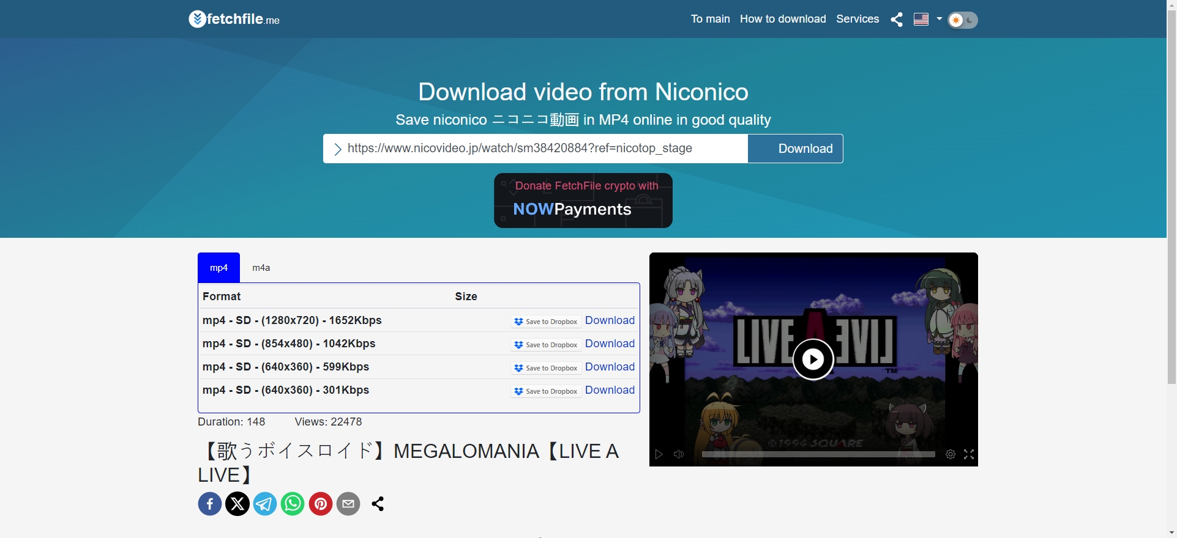Click the Size column header
Viewport: 1177px width, 538px height.
pos(466,297)
